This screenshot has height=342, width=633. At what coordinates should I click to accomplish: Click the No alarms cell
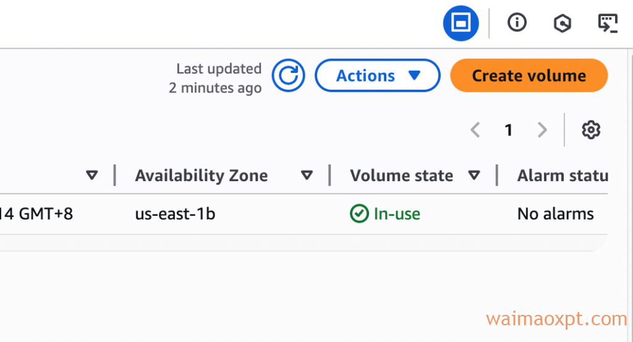coord(556,214)
